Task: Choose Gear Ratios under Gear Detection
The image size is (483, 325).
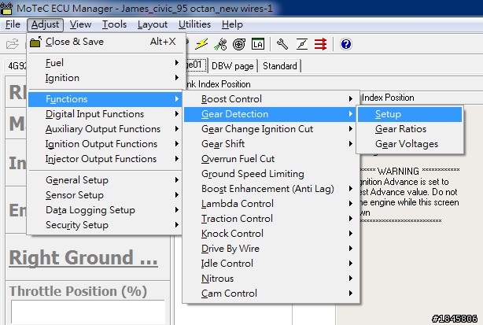Action: pos(410,129)
